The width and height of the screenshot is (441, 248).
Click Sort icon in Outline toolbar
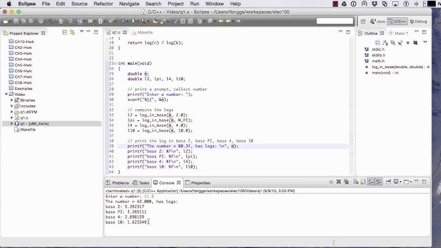(385, 43)
